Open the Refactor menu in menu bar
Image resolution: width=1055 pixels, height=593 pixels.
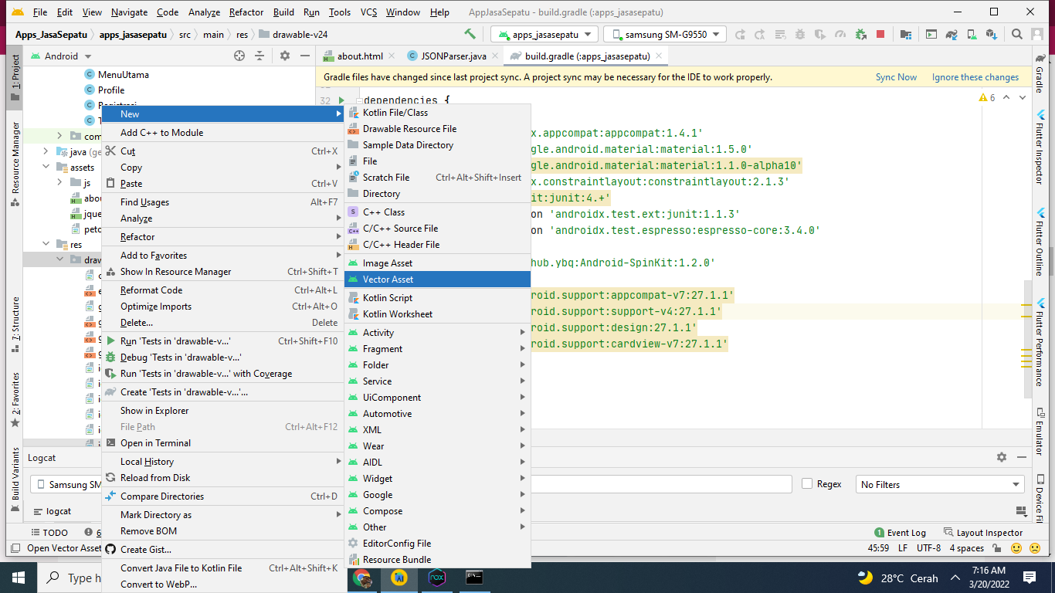(x=246, y=12)
